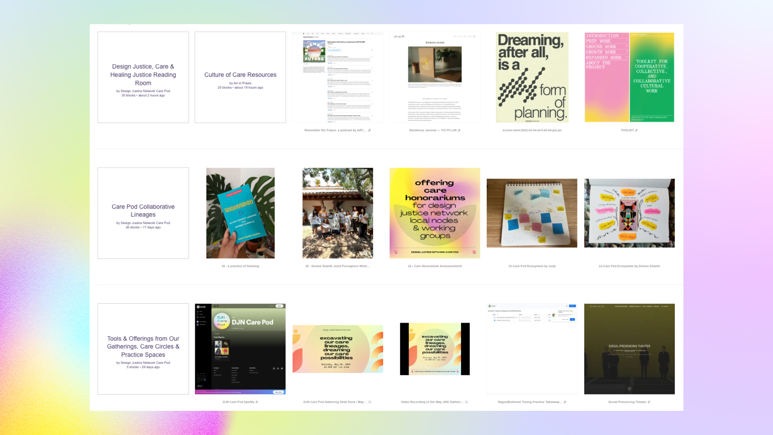This screenshot has height=435, width=773.
Task: Click 'screen-shot-2022-03-04' filename label
Action: [x=531, y=130]
